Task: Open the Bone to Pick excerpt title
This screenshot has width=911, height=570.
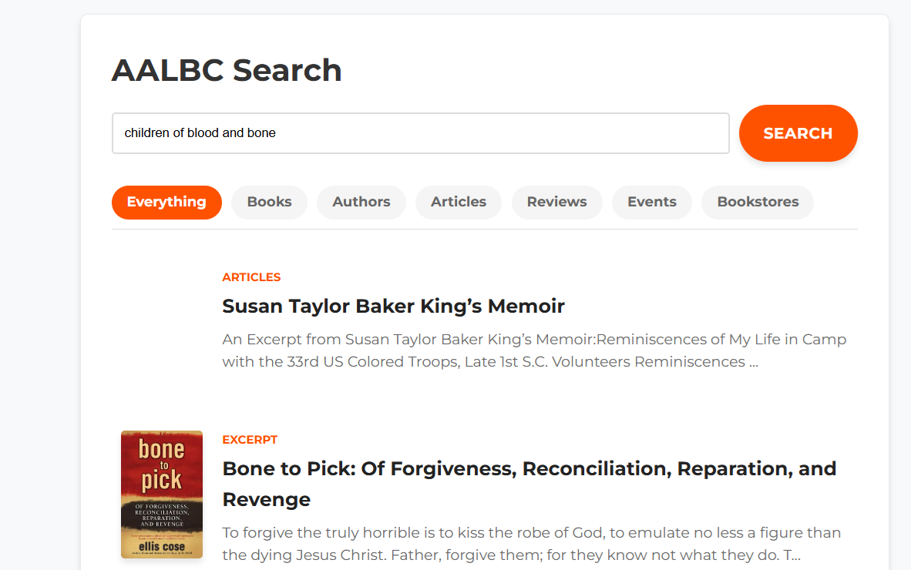Action: (x=529, y=484)
